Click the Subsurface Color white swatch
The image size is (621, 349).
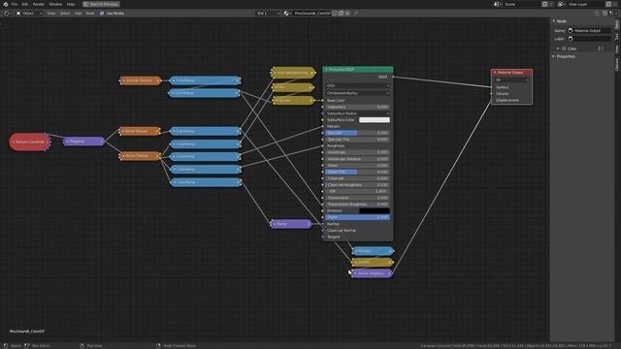tap(375, 120)
